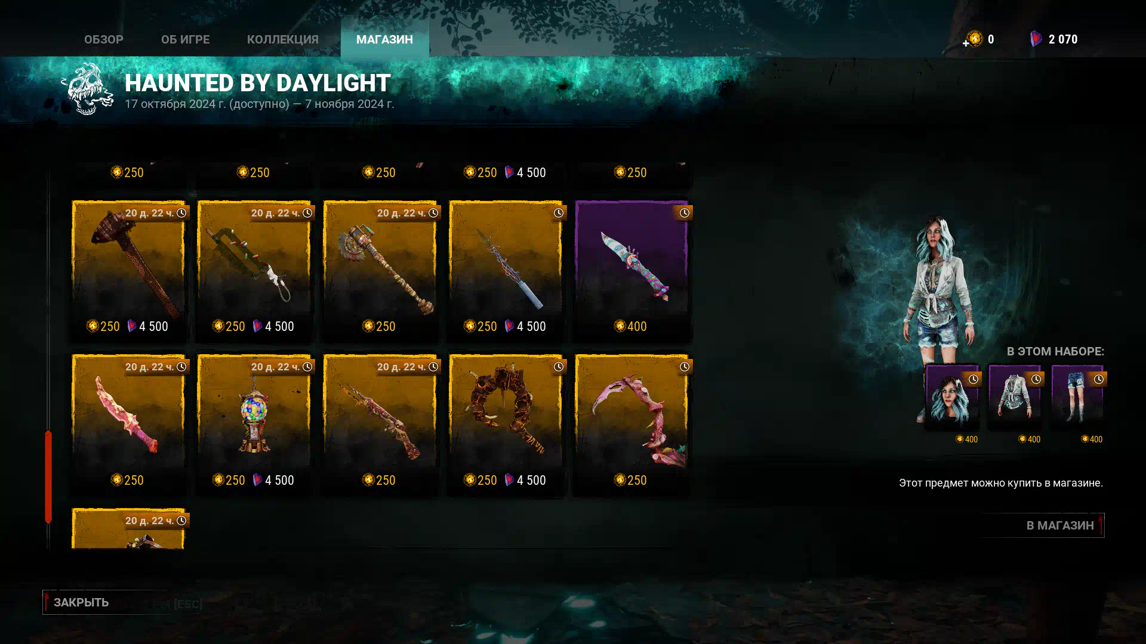Select the white blouse torso thumbnail

1015,397
